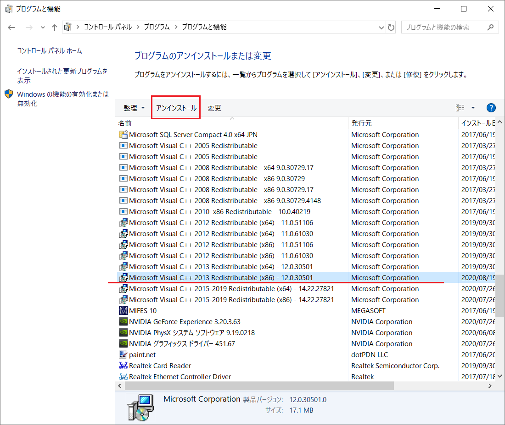Click the blue help question mark icon

coord(491,108)
